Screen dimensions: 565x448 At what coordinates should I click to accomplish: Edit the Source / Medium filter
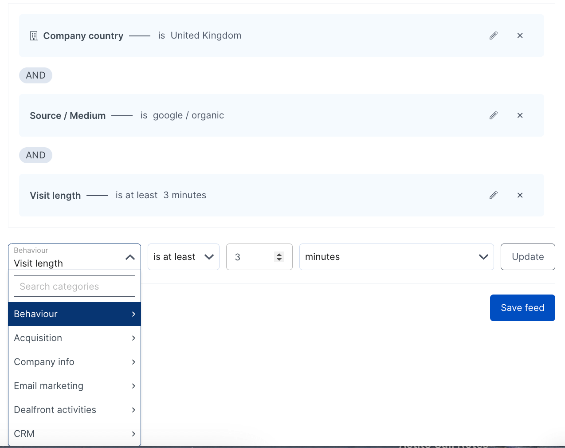tap(493, 115)
